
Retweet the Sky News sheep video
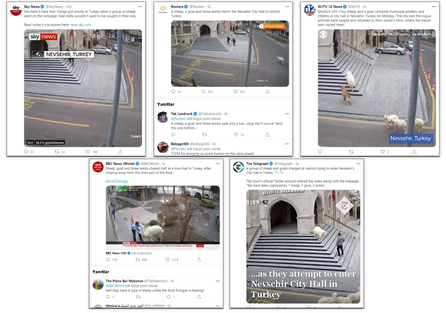[x=57, y=152]
